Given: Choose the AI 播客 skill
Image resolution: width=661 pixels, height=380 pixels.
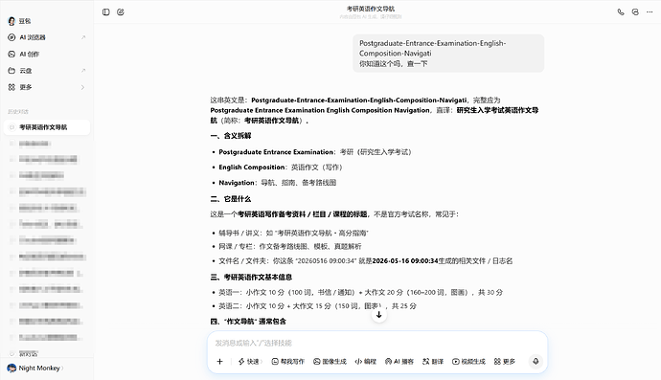Looking at the screenshot, I should (x=399, y=362).
